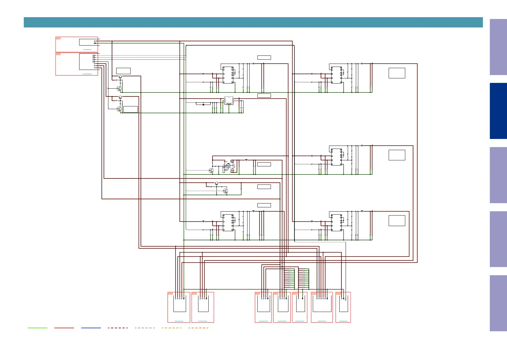This screenshot has width=507, height=359.
Task: Click the solid red legend line
Action: 64,328
